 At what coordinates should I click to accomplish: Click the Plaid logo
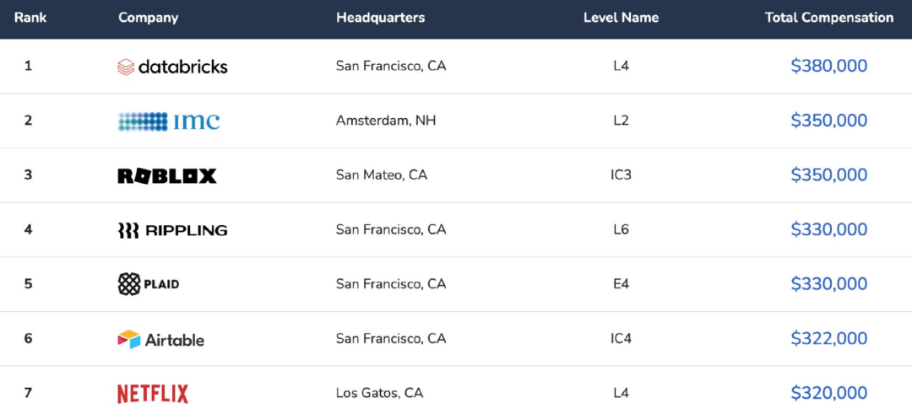pos(149,284)
